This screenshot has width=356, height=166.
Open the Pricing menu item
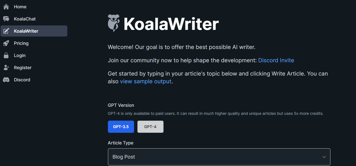pyautogui.click(x=21, y=43)
